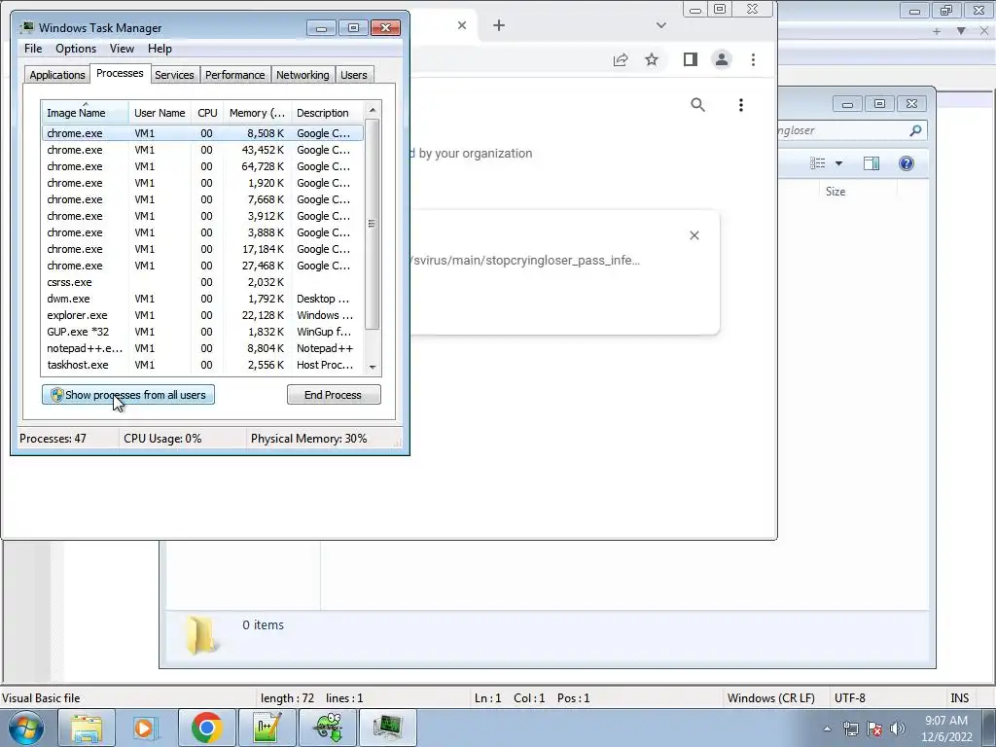Sort processes by User Name column
The width and height of the screenshot is (996, 747).
[160, 113]
